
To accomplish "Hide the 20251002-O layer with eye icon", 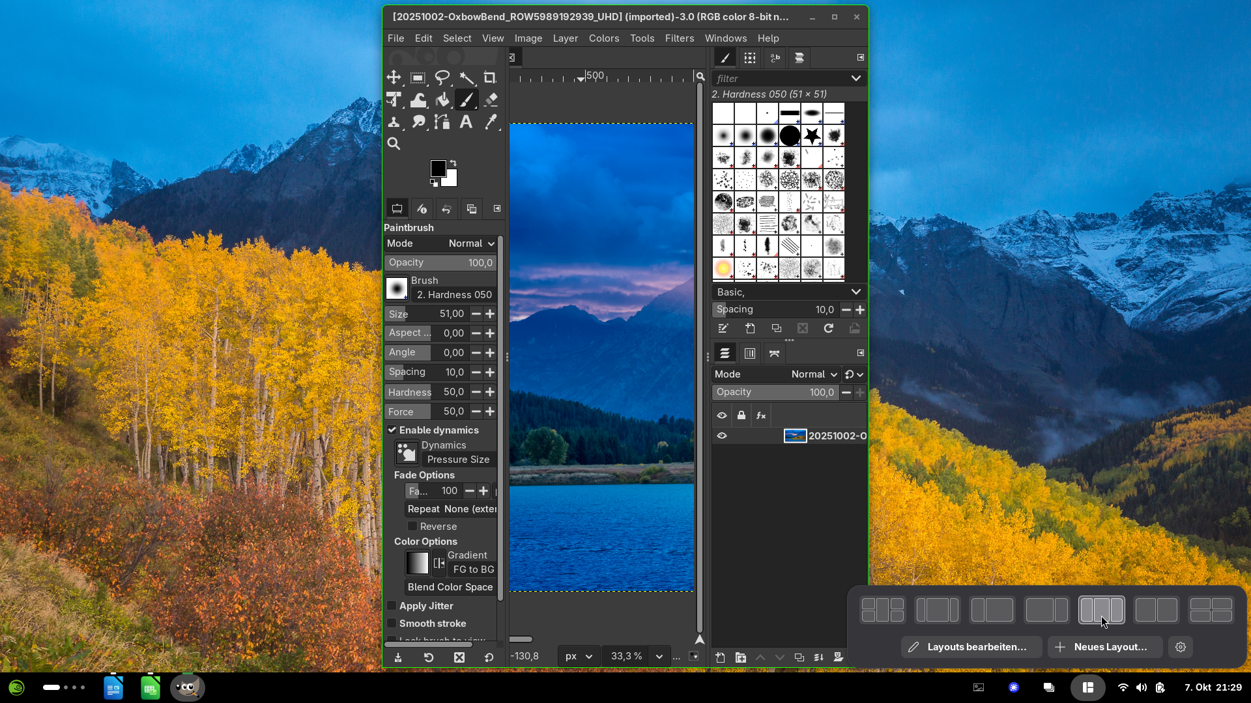I will click(722, 436).
